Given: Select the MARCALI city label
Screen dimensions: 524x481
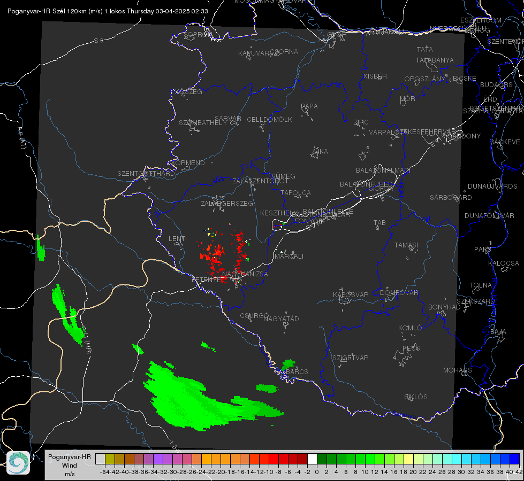Looking at the screenshot, I should 289,257.
